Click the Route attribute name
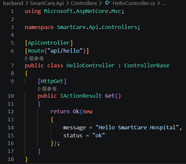Viewport: 186px width, 164px height. pos(36,51)
